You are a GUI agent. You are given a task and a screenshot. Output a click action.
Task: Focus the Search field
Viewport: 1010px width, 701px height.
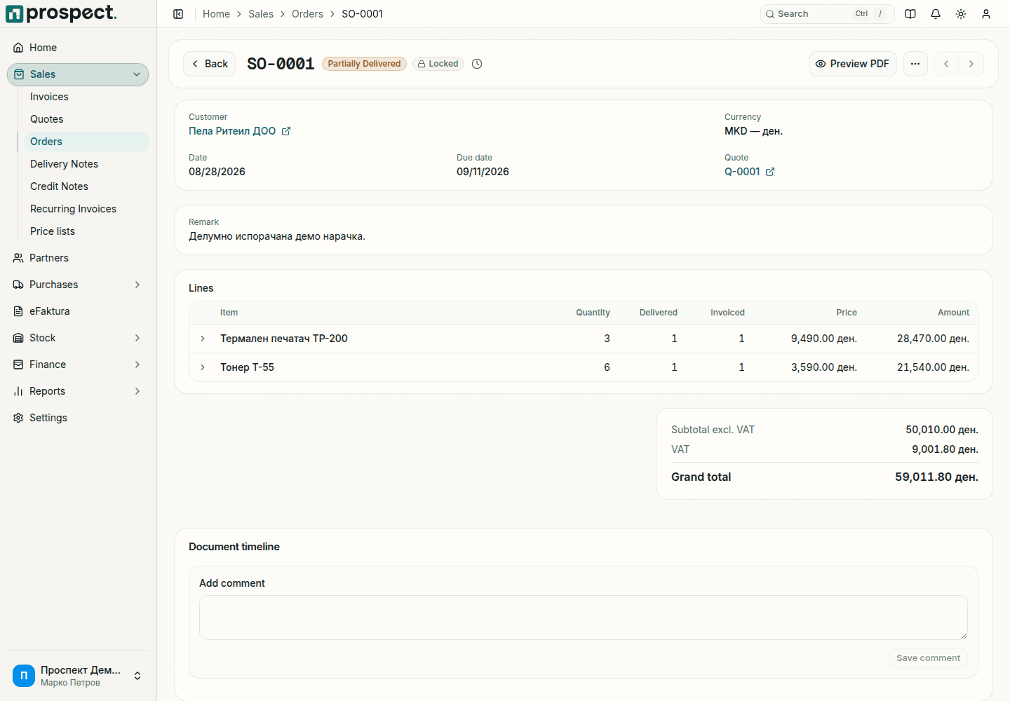827,14
